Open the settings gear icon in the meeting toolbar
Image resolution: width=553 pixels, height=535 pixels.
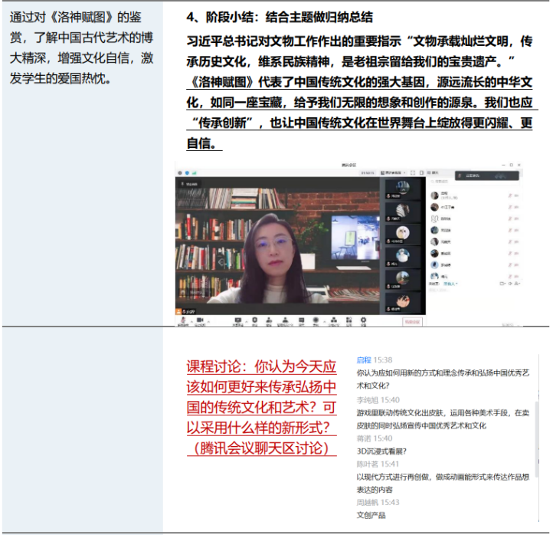[365, 320]
